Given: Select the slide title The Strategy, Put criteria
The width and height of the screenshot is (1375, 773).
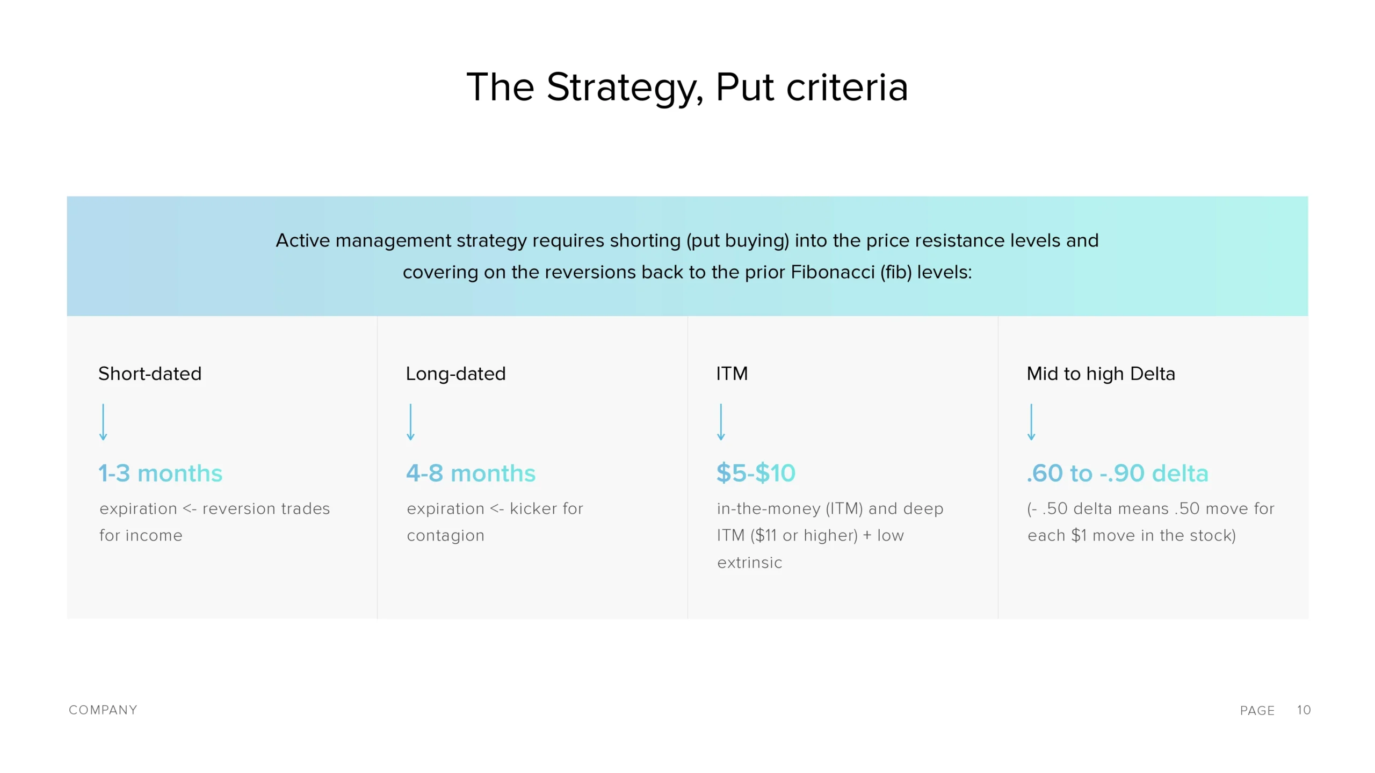Looking at the screenshot, I should tap(687, 87).
